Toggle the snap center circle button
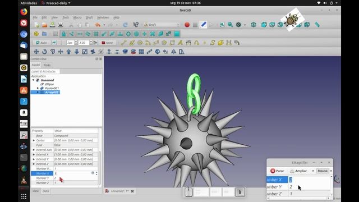Viewport: 359px width, 202px height. [x=136, y=34]
